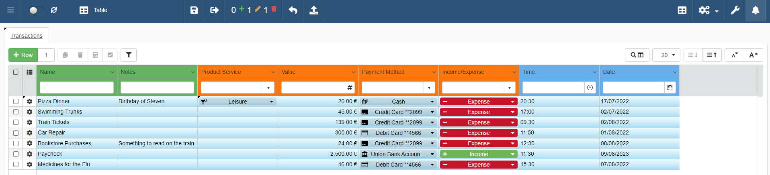Expand Paycheck's Income type dropdown
Viewport: 770px width, 175px height.
pos(512,154)
